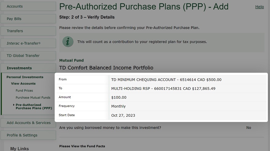Click the arrow beside Pre-Authorized Purchase Plans

[x=14, y=105]
